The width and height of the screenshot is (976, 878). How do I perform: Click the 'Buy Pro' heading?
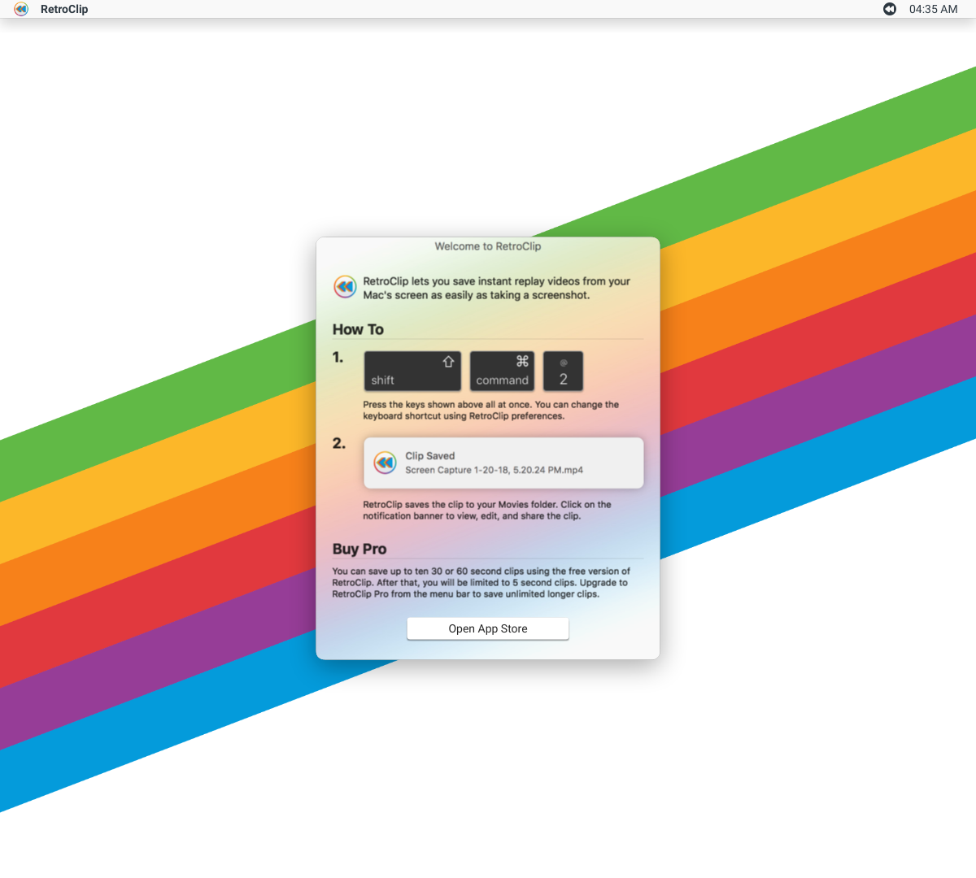pos(359,549)
